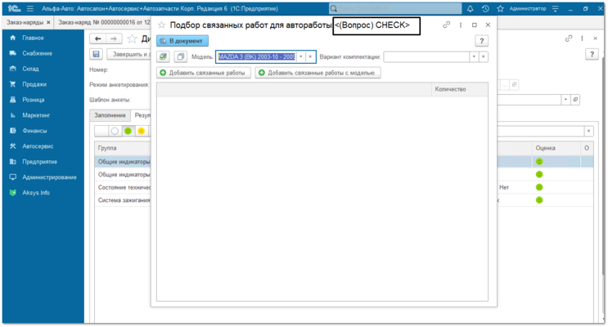Select the empty circle rating filter
This screenshot has width=608, height=327.
pos(115,131)
